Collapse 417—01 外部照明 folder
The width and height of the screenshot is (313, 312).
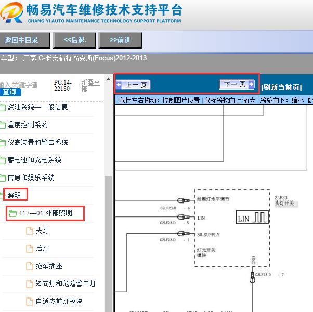pos(45,213)
